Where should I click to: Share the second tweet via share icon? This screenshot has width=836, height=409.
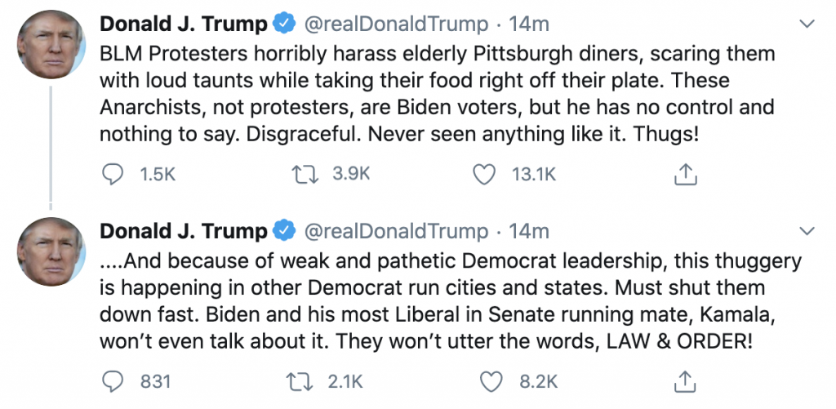(x=686, y=380)
